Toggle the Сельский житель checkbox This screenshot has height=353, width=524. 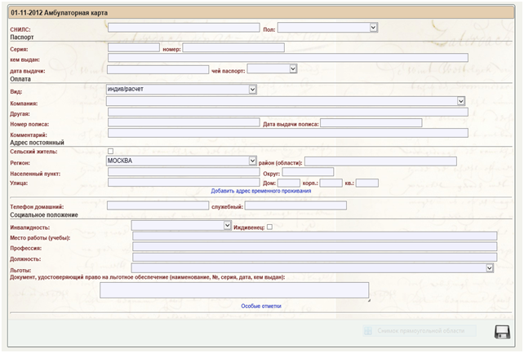pos(111,152)
